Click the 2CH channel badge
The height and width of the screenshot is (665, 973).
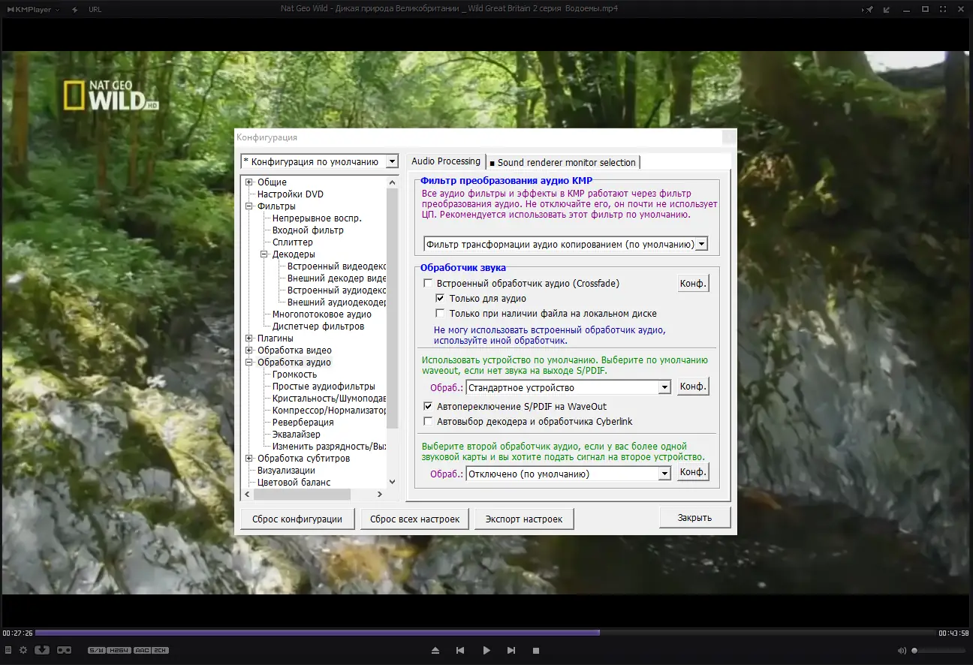[x=161, y=650]
